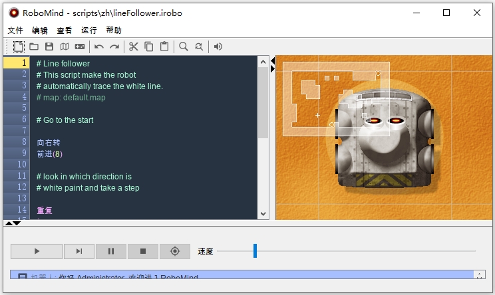This screenshot has height=295, width=495.
Task: Undo the last edit
Action: point(99,47)
